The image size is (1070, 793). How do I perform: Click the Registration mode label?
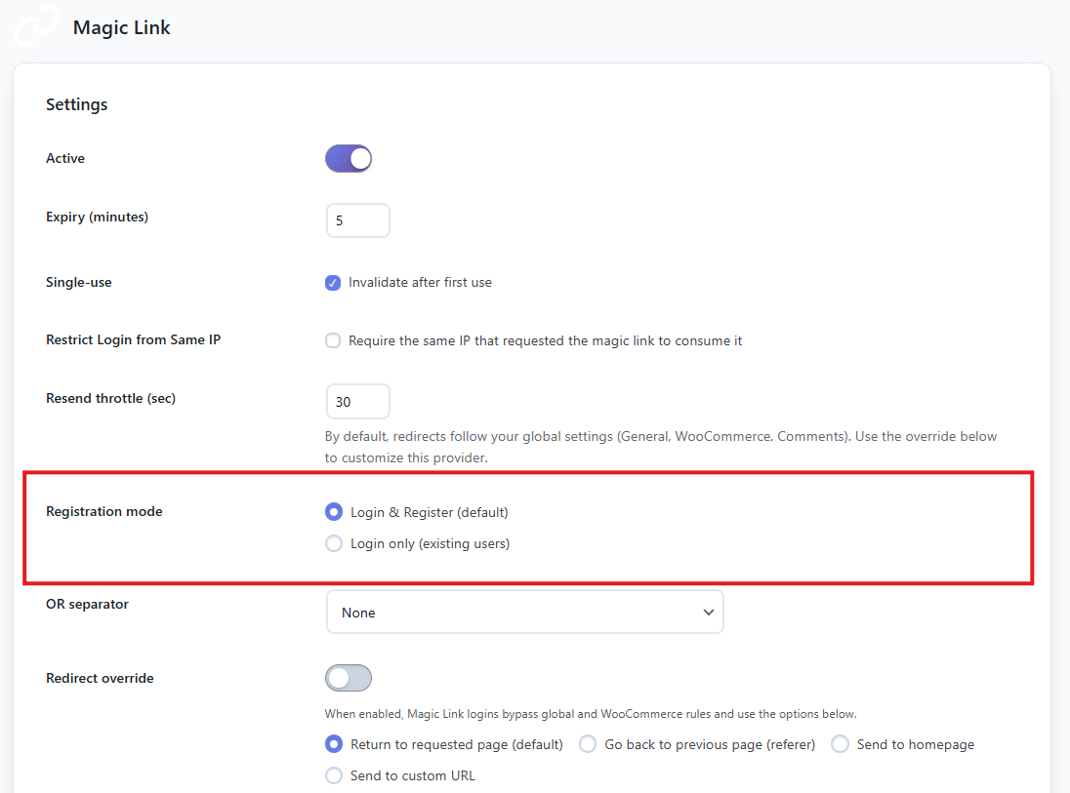coord(103,511)
